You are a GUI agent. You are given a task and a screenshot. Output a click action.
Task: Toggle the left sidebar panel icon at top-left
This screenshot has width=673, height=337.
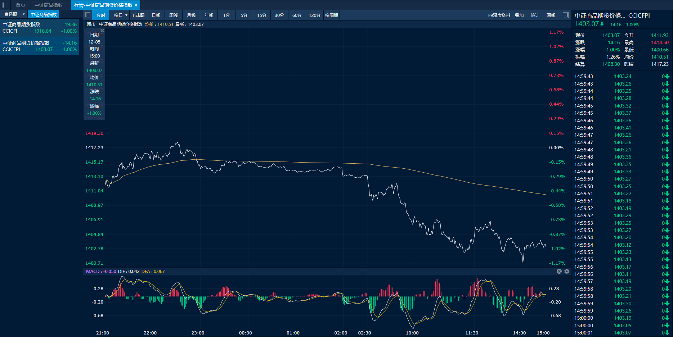click(x=5, y=5)
